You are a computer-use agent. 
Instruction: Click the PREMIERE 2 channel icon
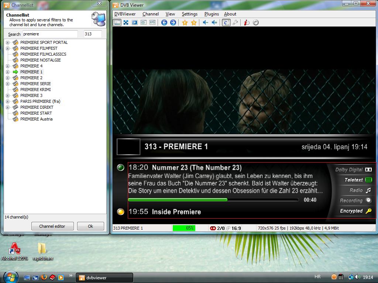(x=16, y=78)
